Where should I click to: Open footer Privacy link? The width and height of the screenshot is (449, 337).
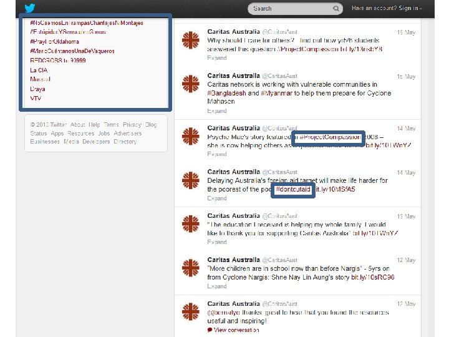click(132, 125)
